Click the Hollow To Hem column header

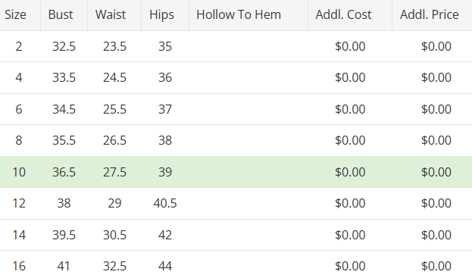(x=239, y=14)
